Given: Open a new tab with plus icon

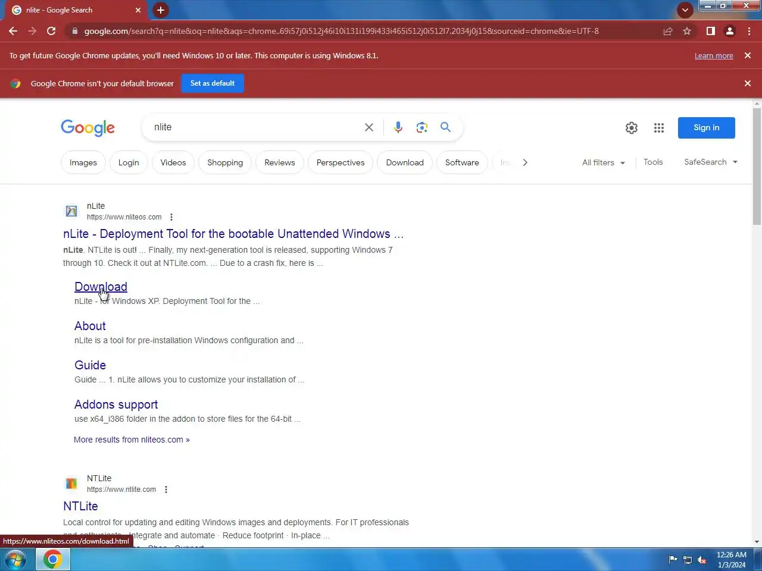Looking at the screenshot, I should coord(160,10).
